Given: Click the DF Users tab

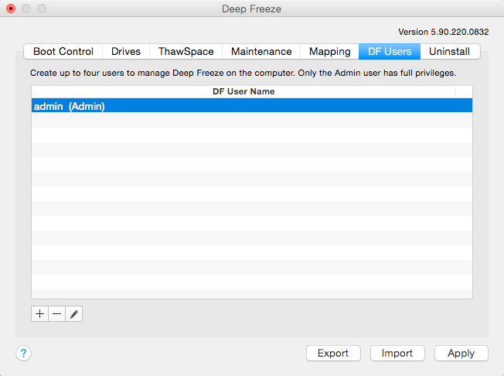Looking at the screenshot, I should (390, 52).
